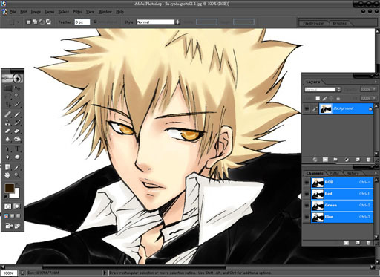Open layer blending mode dropdown
Viewport: 380px width, 277px height.
coord(323,89)
